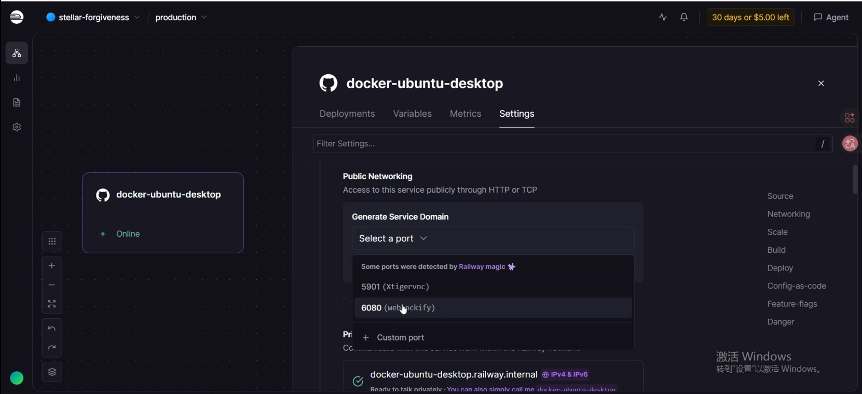Click the Railway logo icon
Viewport: 862px width, 394px height.
point(17,17)
